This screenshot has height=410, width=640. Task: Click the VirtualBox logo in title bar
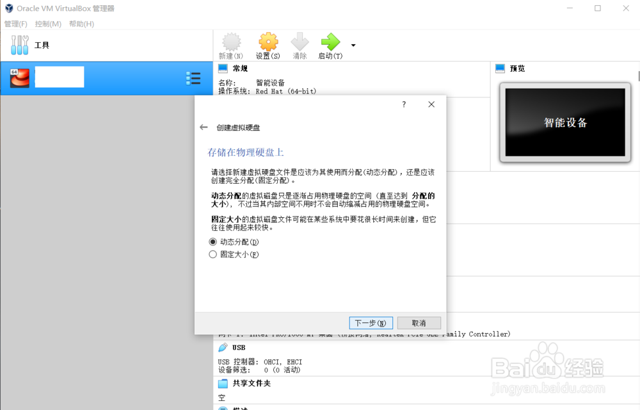(8, 8)
